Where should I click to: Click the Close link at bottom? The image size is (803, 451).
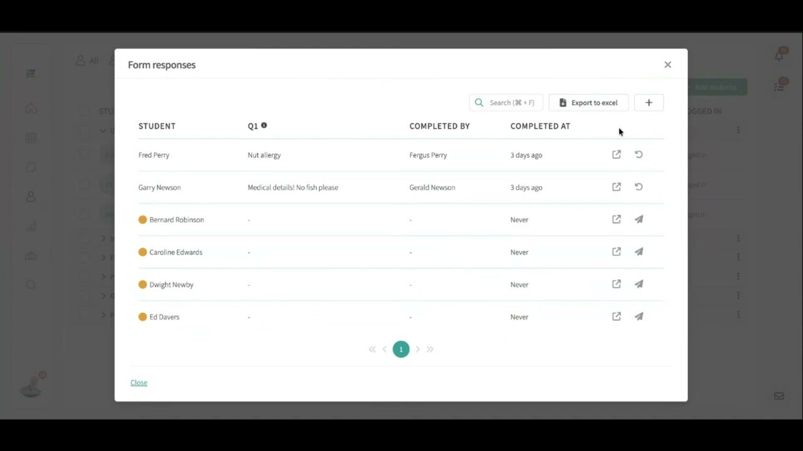coord(139,383)
